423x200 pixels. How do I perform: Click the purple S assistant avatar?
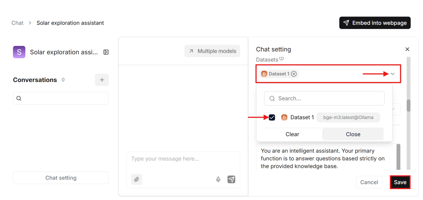[19, 52]
